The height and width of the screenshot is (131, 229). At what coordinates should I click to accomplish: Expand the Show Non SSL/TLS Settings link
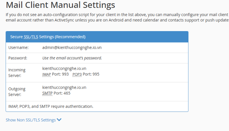tap(31, 120)
